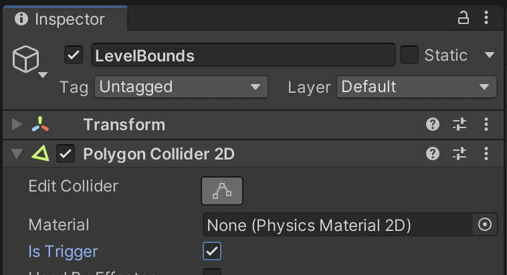Screen dimensions: 507x275
Task: Open Polygon Collider 2D more options menu
Action: click(x=486, y=154)
